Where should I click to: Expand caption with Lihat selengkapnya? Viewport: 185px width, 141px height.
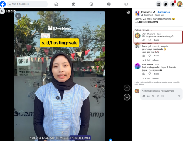pos(148,22)
